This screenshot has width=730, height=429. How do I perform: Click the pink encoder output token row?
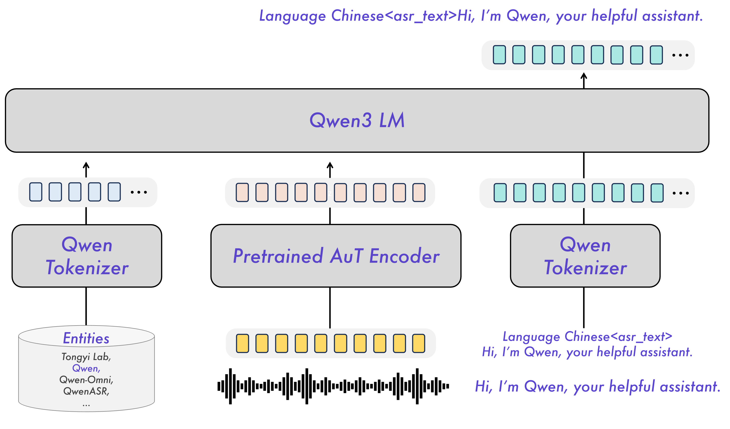click(330, 193)
